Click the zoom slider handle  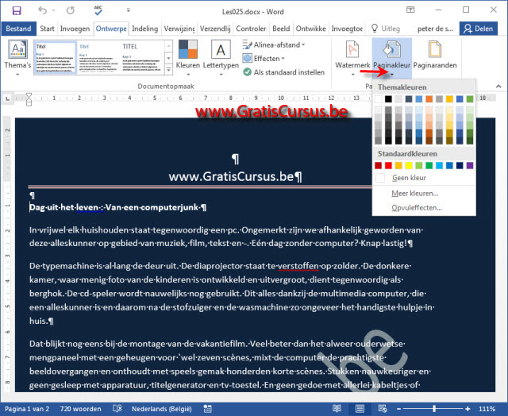434,409
